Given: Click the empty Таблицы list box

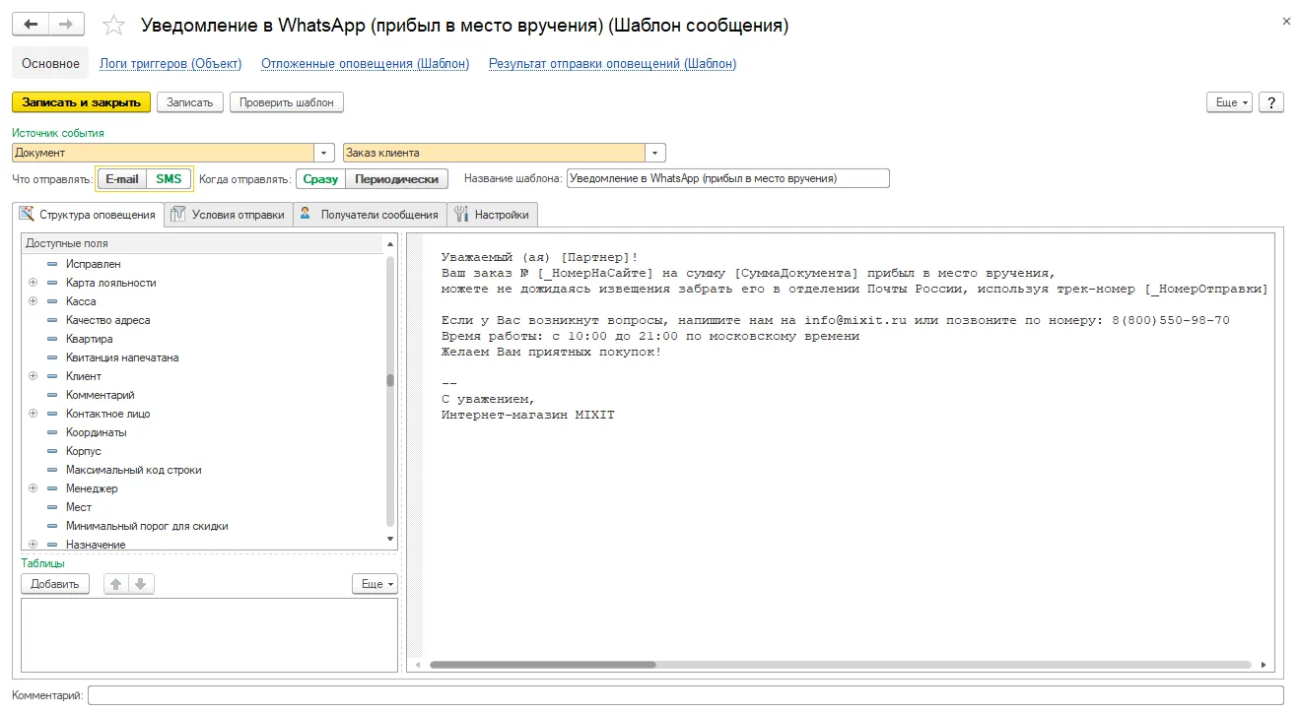Looking at the screenshot, I should pyautogui.click(x=209, y=635).
